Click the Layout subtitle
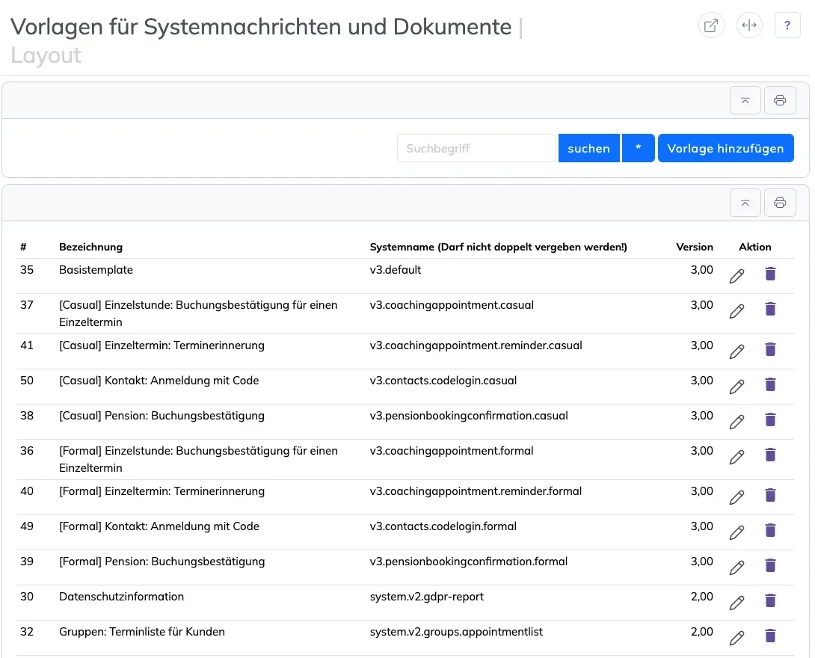 click(x=46, y=55)
